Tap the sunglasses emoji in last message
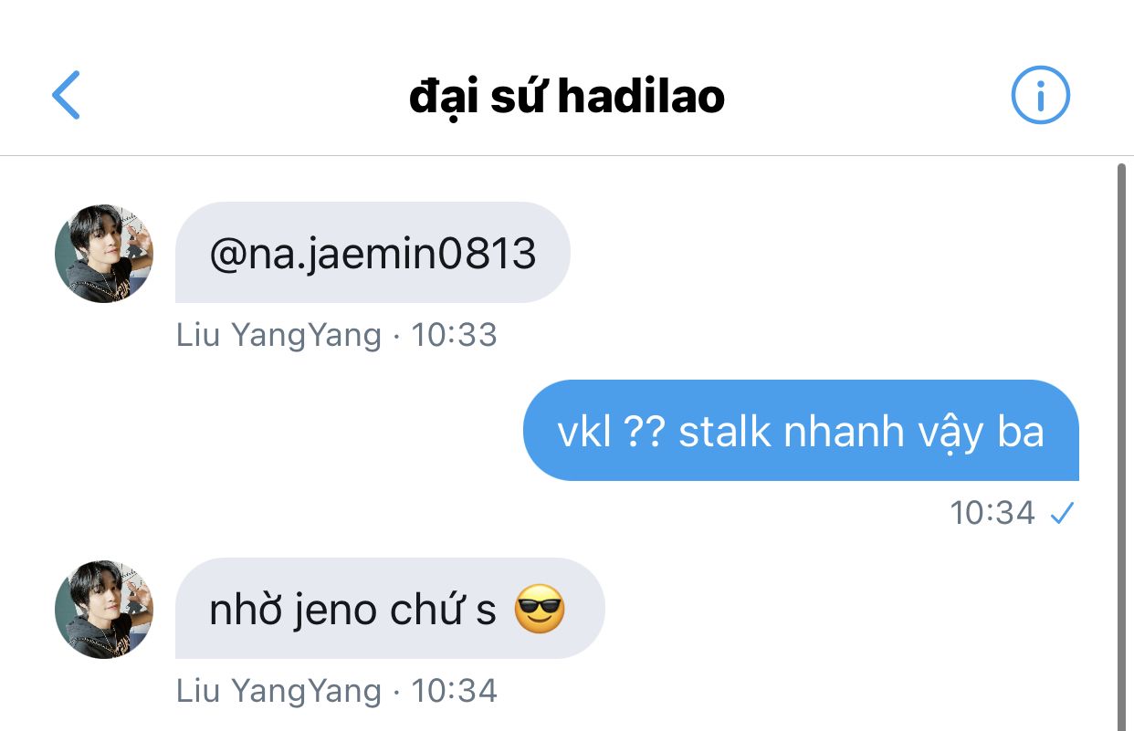The image size is (1134, 731). 540,610
